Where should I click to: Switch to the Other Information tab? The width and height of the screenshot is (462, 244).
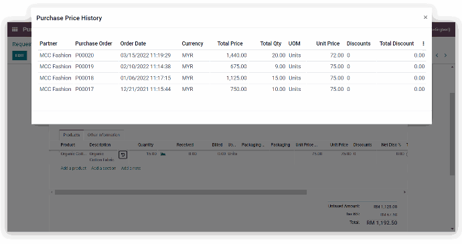pyautogui.click(x=104, y=135)
